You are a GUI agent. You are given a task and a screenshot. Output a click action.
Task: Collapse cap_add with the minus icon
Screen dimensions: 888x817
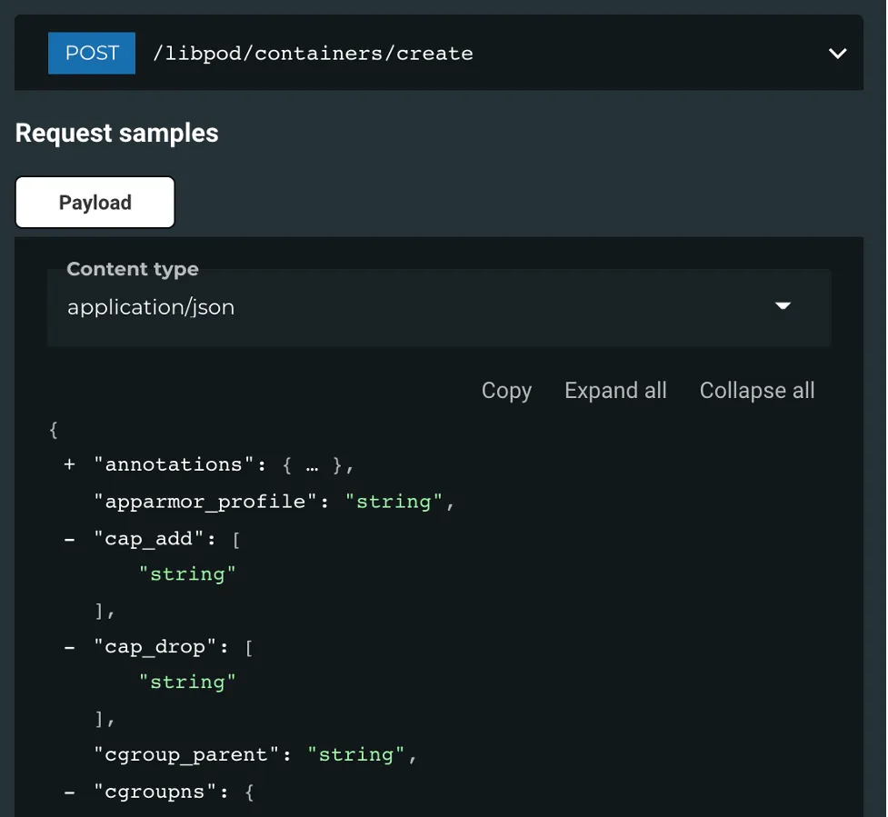tap(69, 539)
